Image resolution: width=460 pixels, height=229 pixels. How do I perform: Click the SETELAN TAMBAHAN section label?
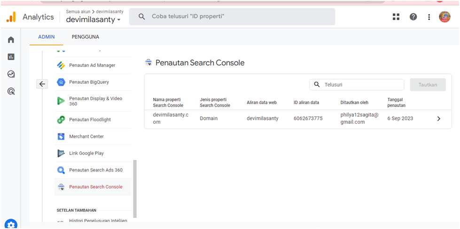(x=77, y=210)
